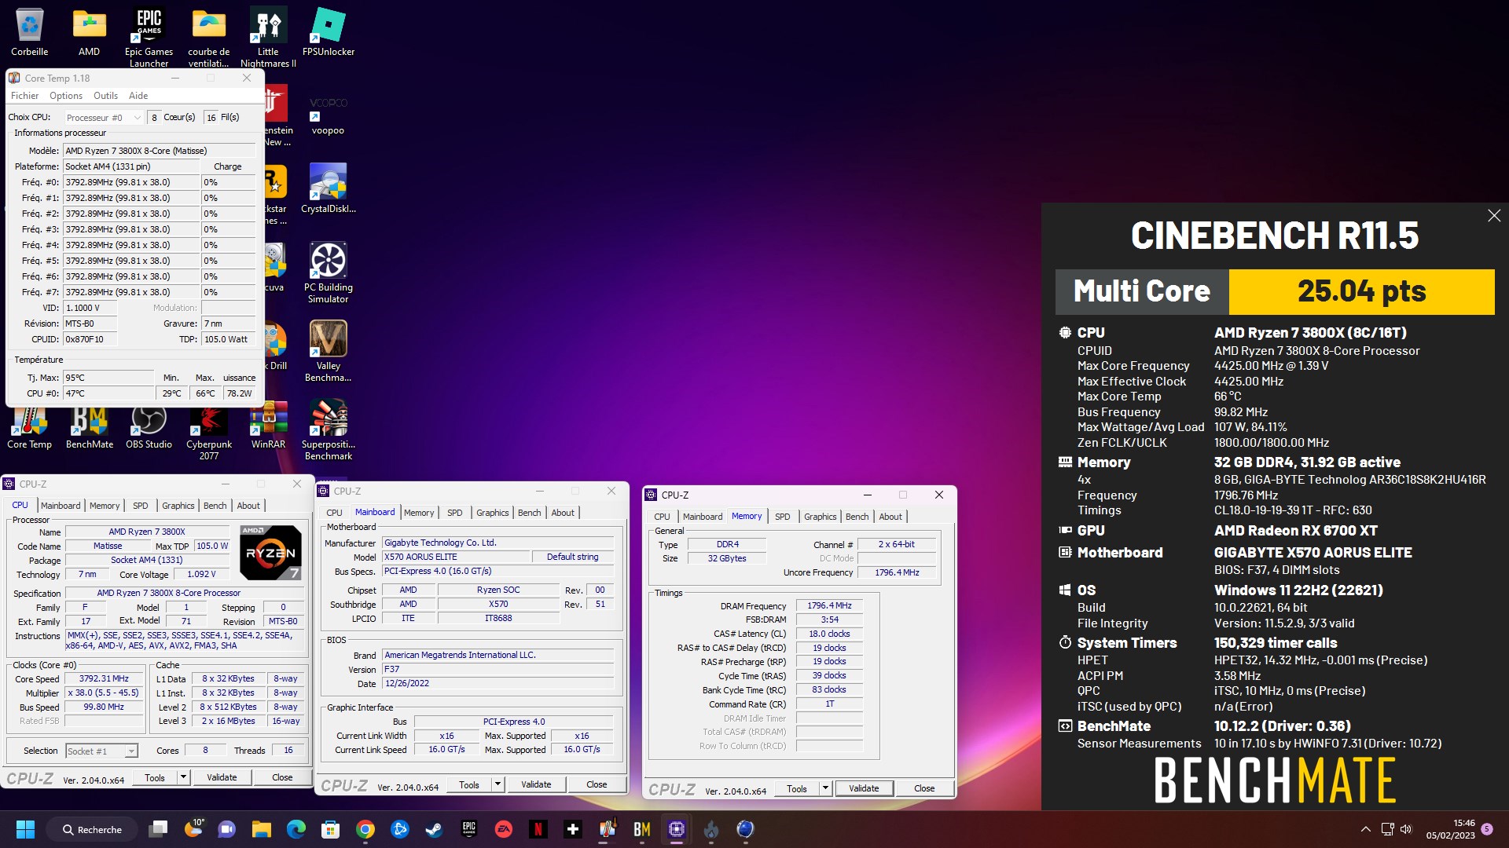Open Options menu in Core Temp
The width and height of the screenshot is (1509, 848).
click(66, 96)
